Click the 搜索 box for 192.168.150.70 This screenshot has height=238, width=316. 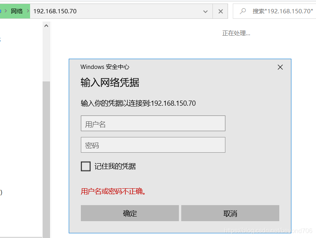pyautogui.click(x=277, y=11)
